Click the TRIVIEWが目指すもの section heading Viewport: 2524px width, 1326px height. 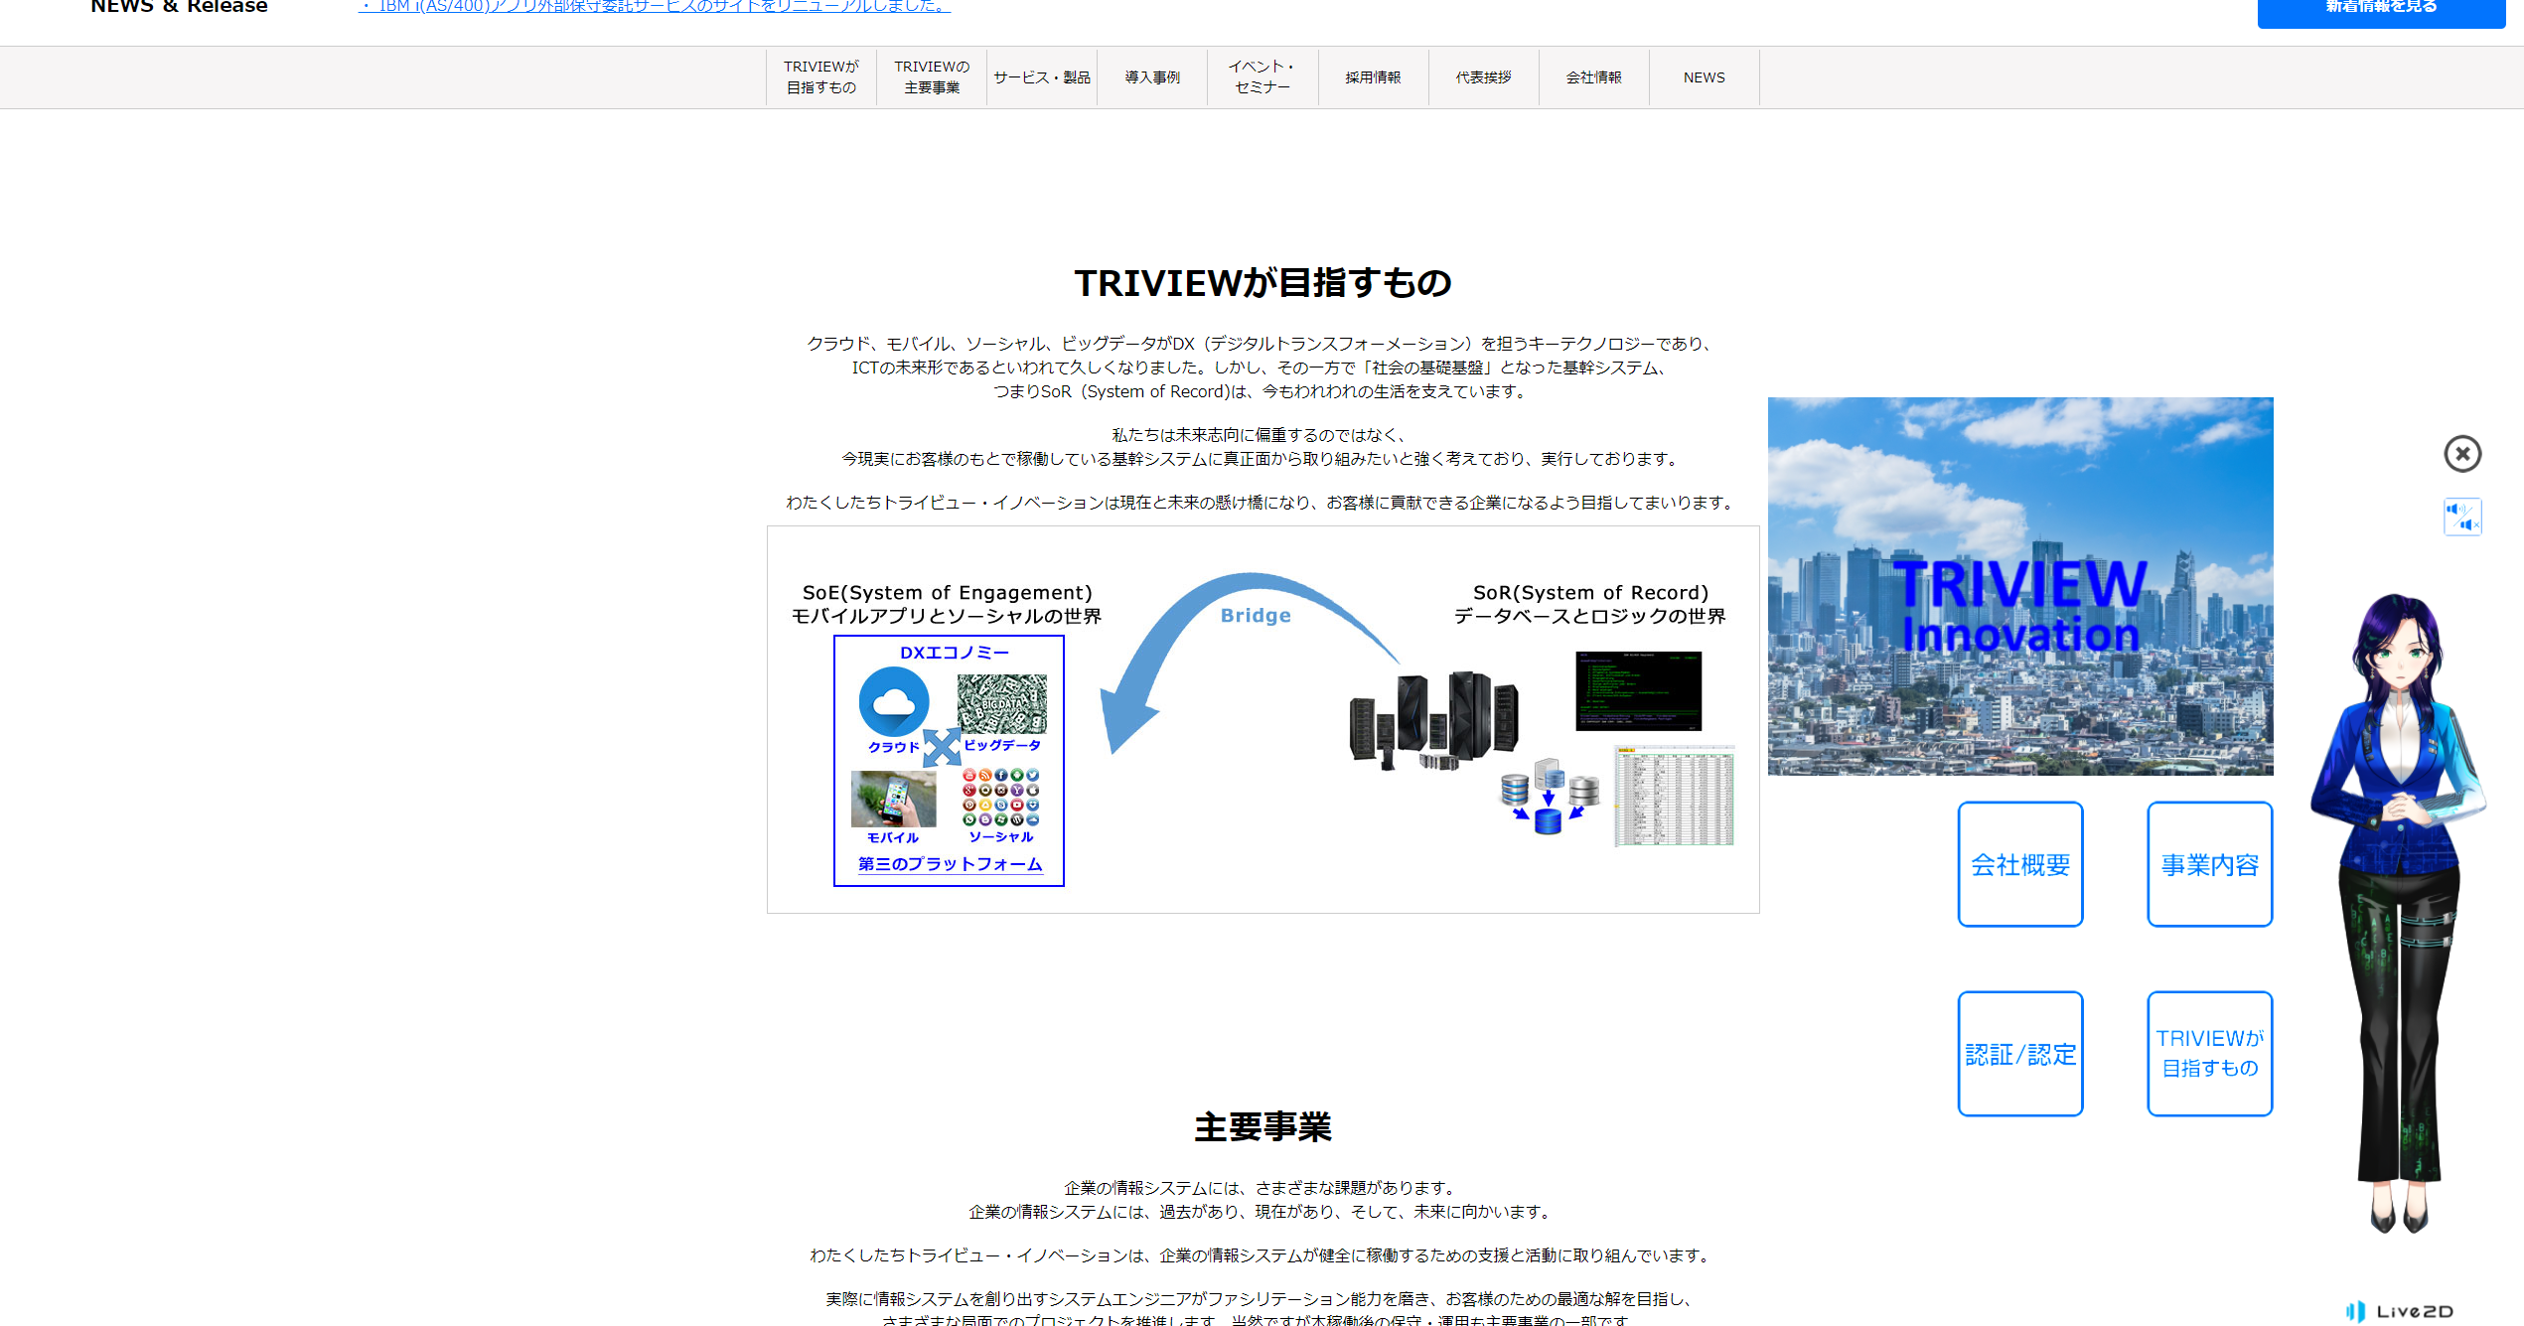point(1262,283)
